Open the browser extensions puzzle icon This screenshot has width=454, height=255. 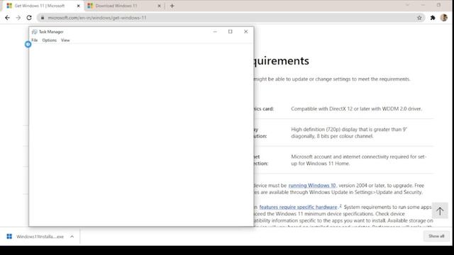[433, 18]
